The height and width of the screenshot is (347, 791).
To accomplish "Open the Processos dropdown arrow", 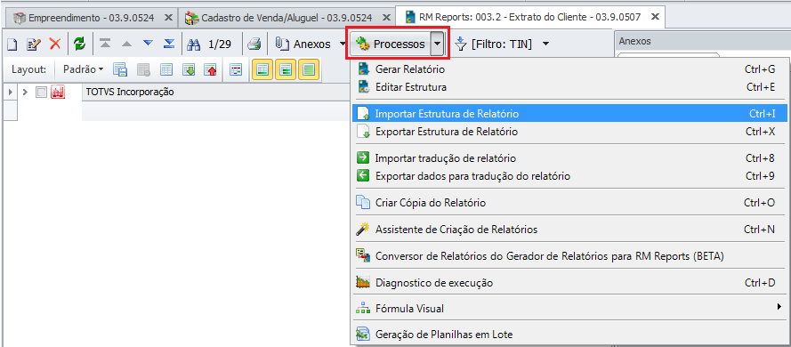I will (438, 44).
